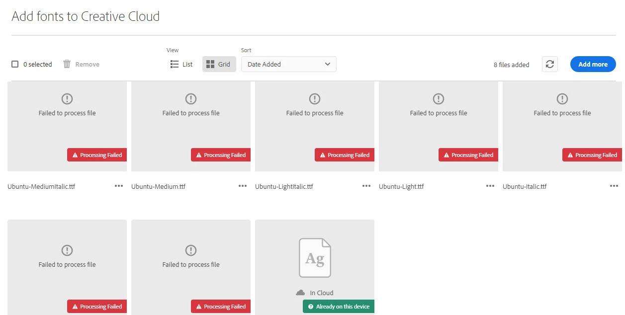Click the Add more button
Screen dimensions: 625x315
pos(593,64)
